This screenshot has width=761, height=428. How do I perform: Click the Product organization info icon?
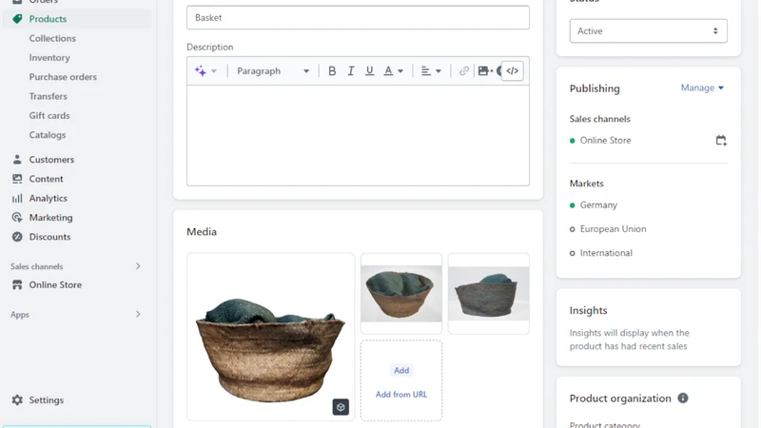683,398
